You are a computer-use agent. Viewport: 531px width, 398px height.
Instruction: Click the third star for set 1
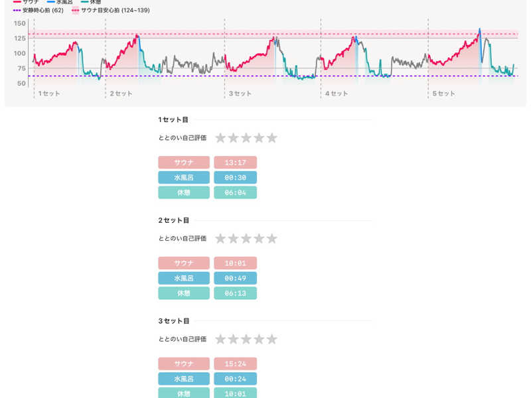tap(246, 138)
